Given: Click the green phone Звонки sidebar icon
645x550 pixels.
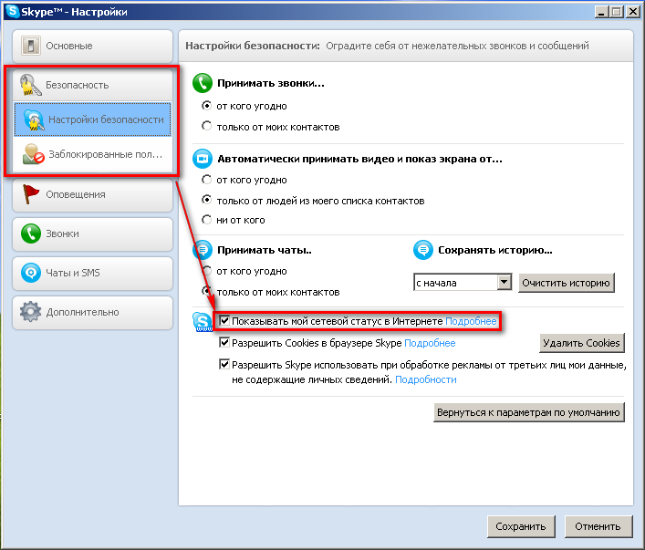Looking at the screenshot, I should (x=31, y=233).
